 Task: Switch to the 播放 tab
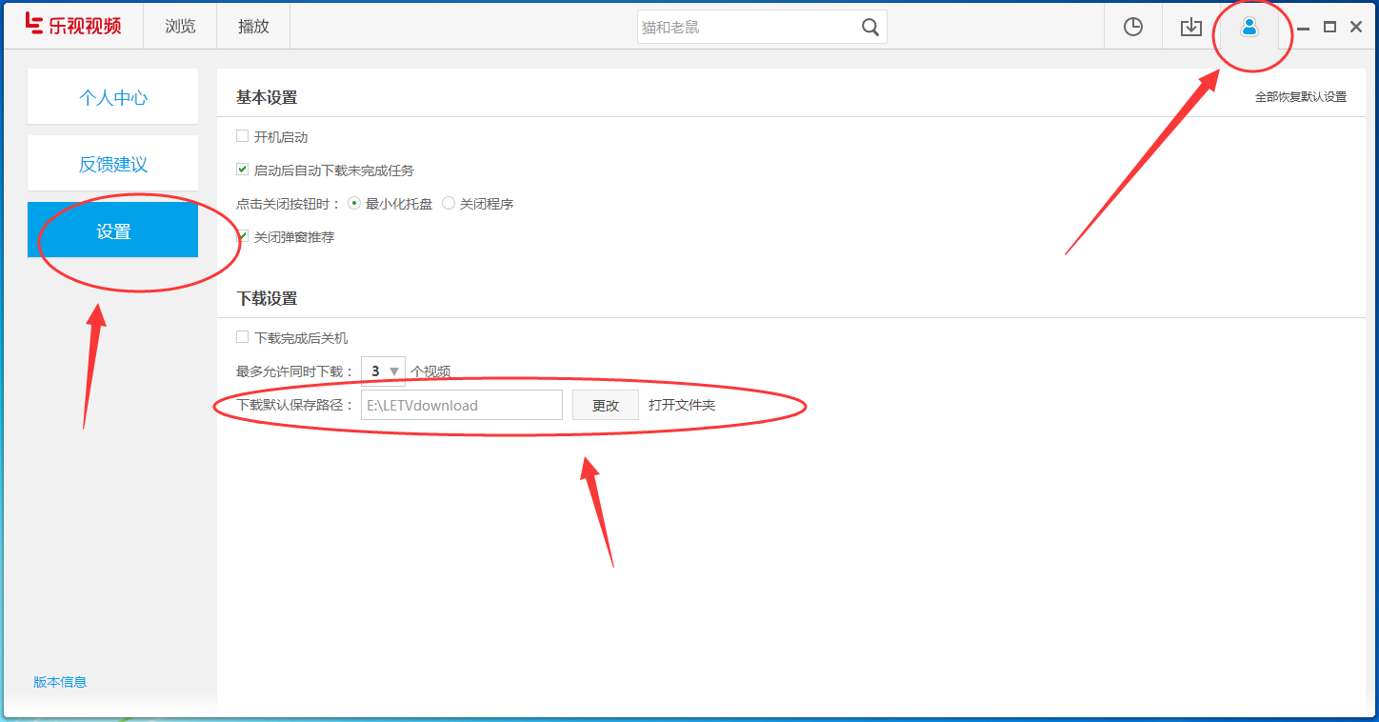(252, 26)
